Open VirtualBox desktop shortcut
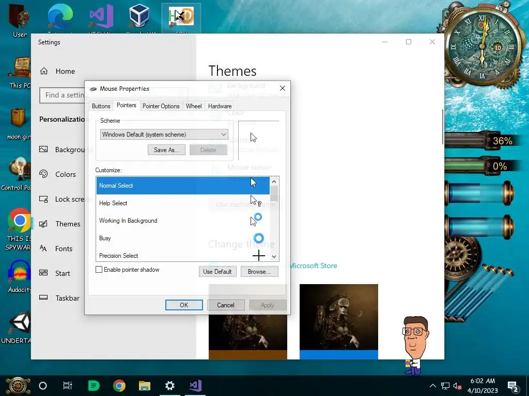 pos(139,17)
